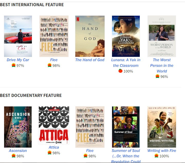Follow the Flee link in International Feature
Viewport: 185px width, 163px height.
tap(54, 60)
